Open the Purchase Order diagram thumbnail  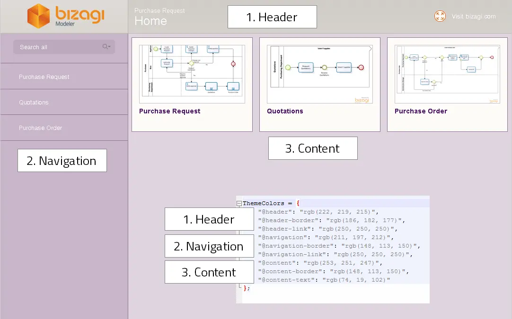447,74
